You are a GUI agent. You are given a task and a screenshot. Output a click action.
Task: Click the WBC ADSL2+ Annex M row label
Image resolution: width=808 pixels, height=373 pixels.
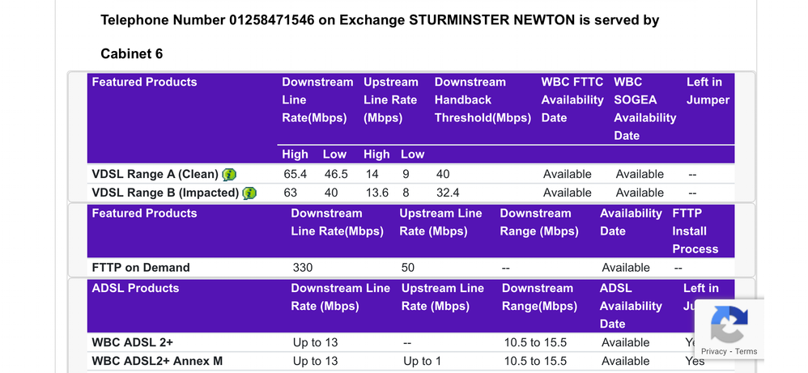pos(157,361)
